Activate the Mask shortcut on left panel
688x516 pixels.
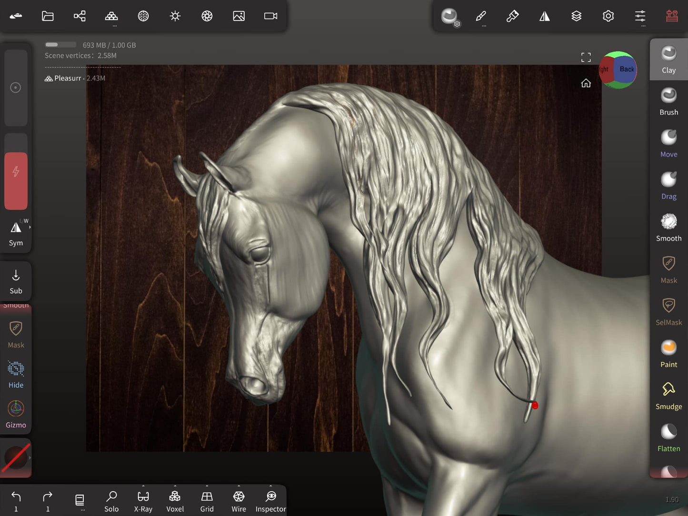tap(16, 335)
